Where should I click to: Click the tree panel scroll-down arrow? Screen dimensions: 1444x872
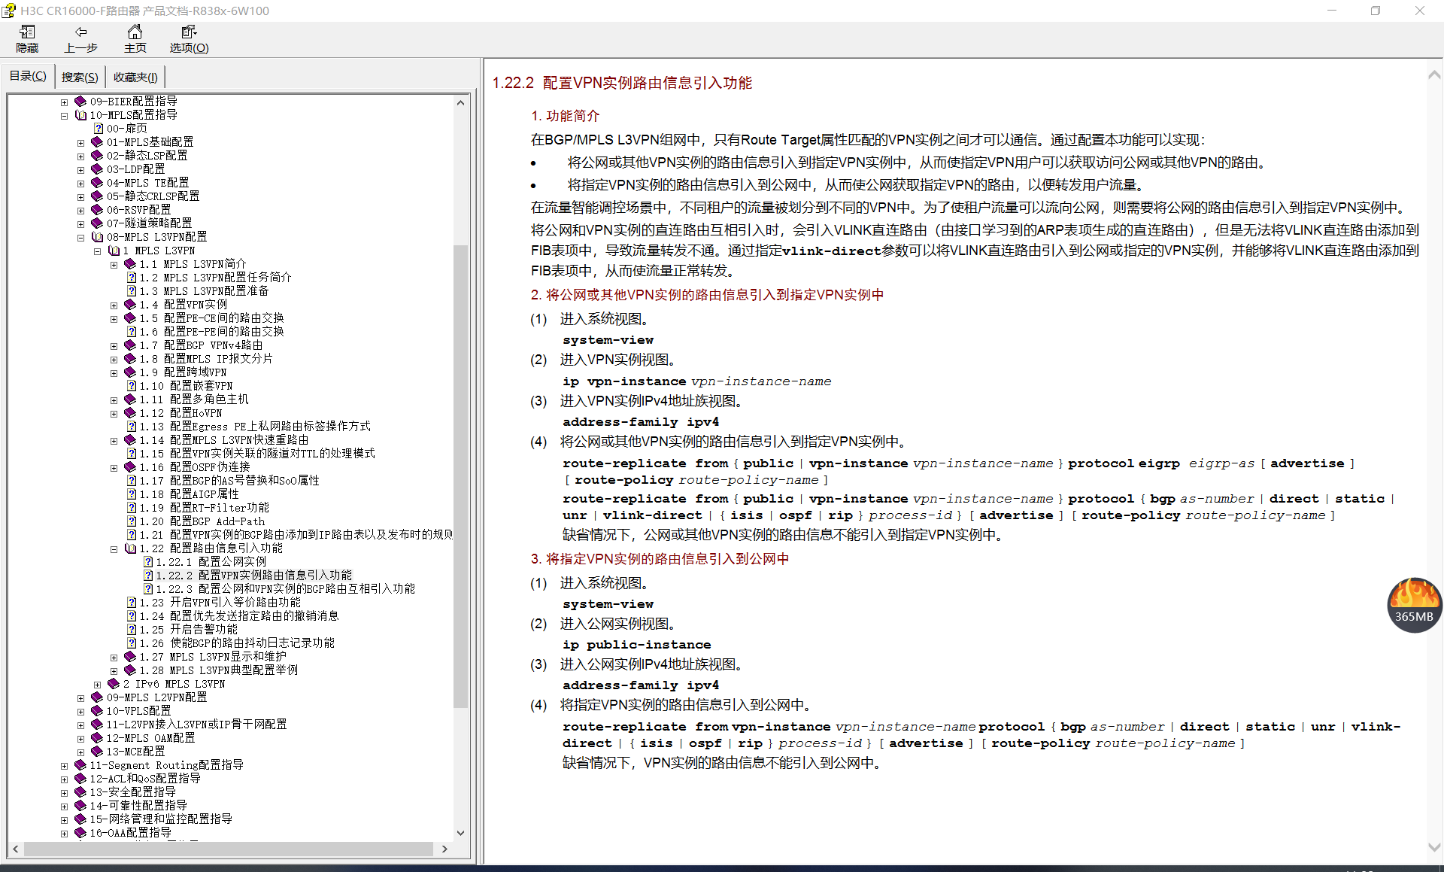click(x=460, y=833)
